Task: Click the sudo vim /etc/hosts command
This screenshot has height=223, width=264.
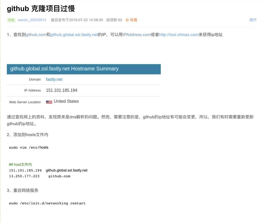Action: (29, 147)
